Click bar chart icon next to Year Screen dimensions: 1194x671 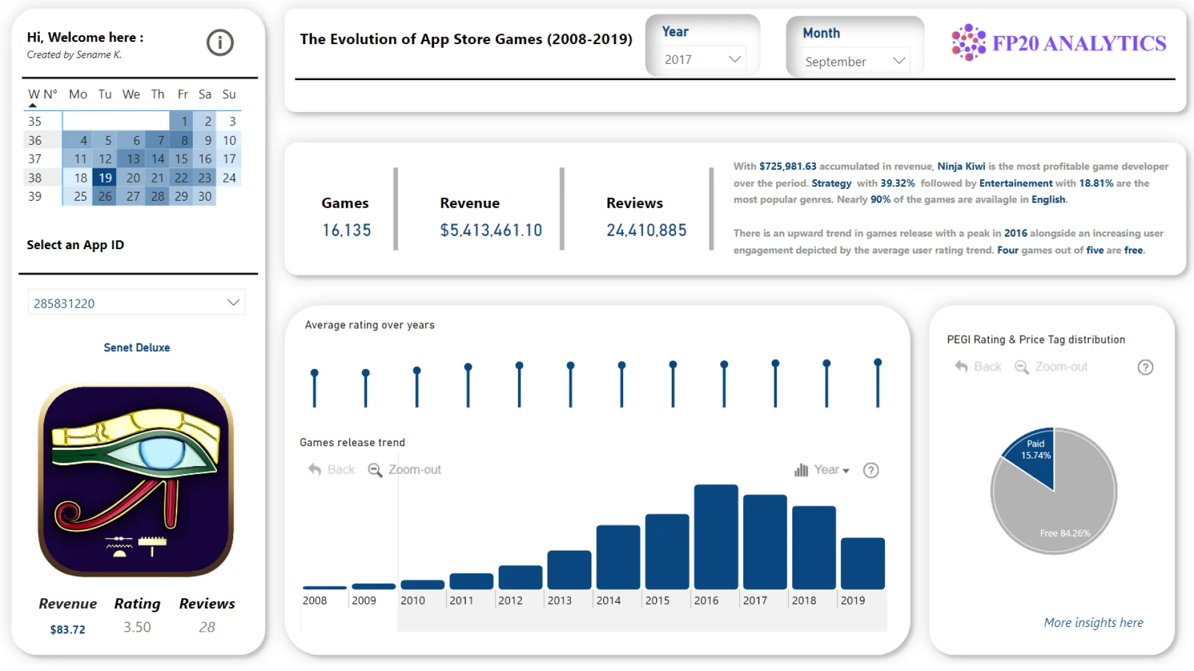coord(802,470)
